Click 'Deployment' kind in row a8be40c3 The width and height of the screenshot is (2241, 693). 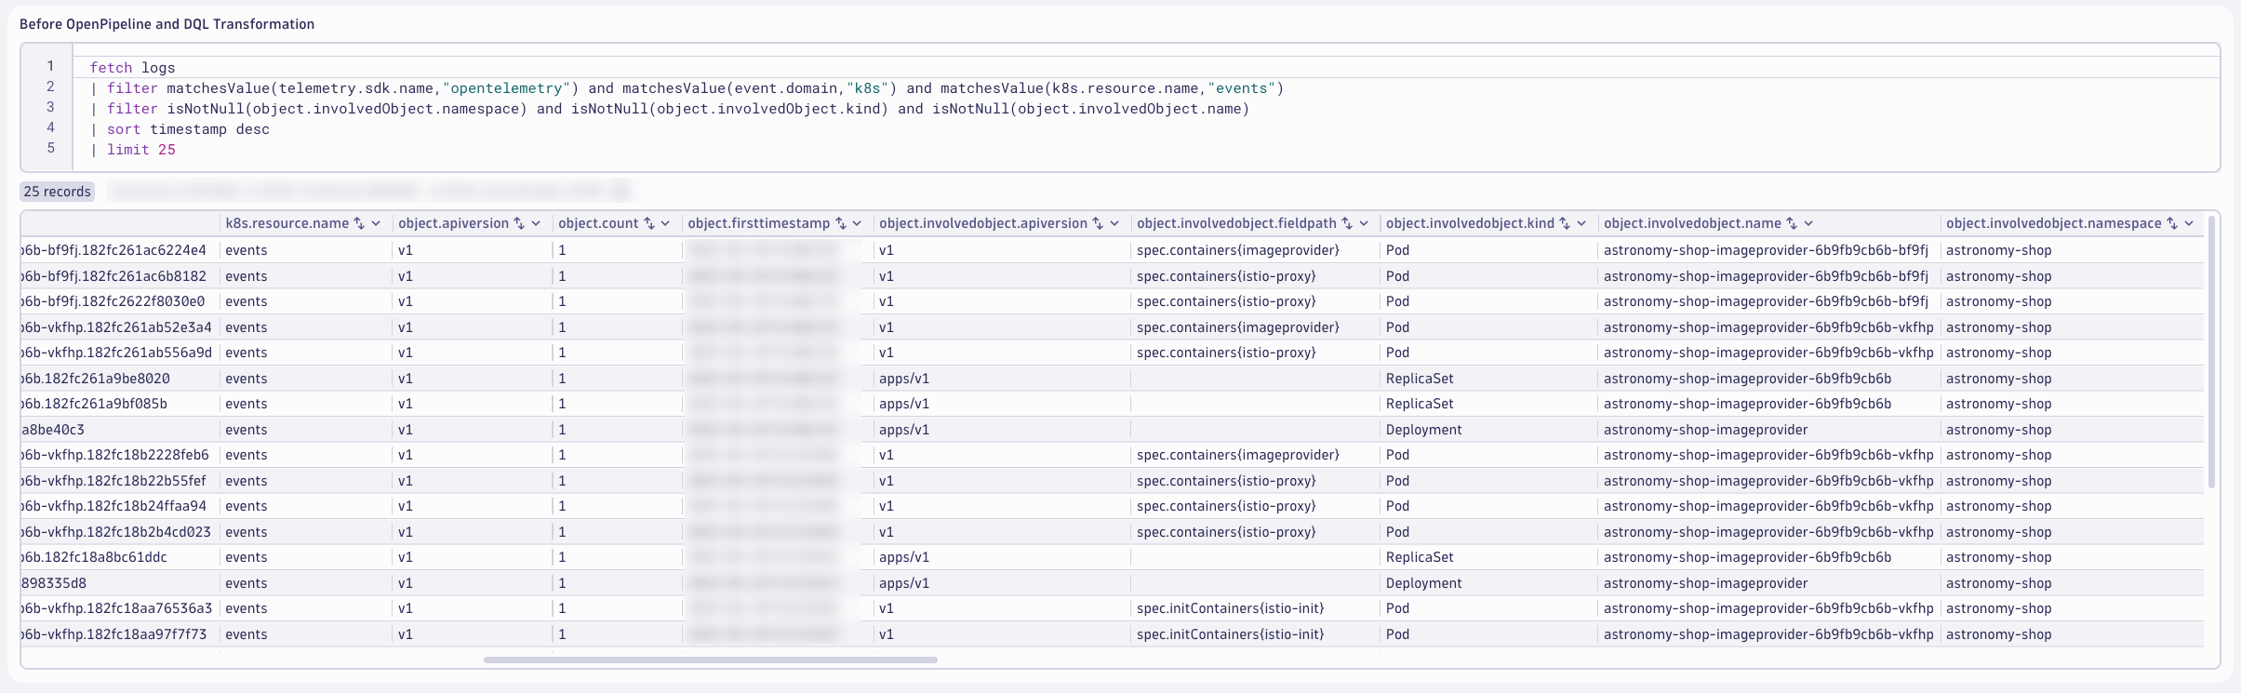[x=1423, y=430]
